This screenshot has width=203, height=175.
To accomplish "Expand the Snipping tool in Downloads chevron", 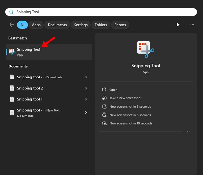I will point(86,77).
